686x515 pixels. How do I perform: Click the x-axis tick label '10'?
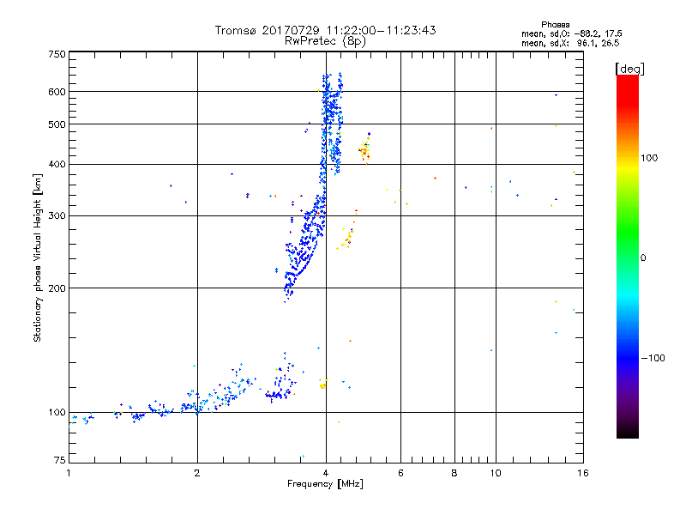coord(496,473)
